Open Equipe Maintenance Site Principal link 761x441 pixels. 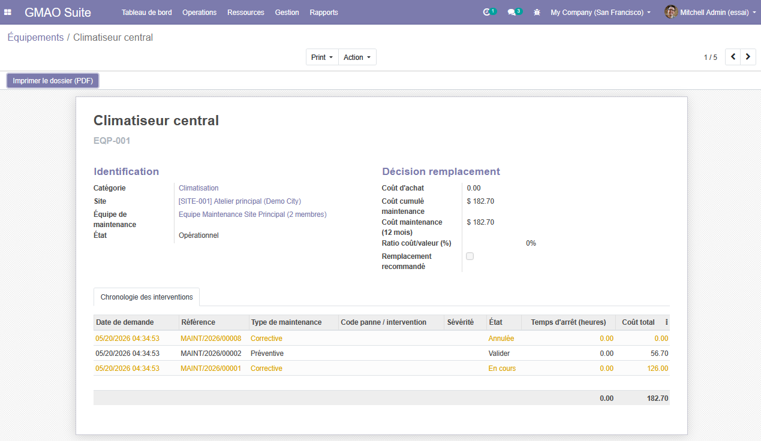tap(252, 215)
